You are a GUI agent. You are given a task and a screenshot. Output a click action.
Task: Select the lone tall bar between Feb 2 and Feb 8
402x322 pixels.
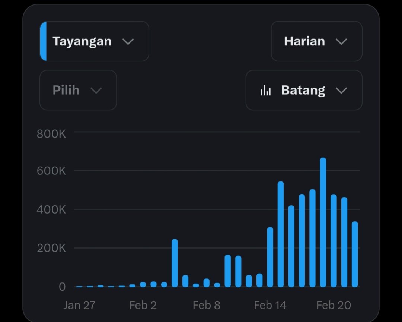(x=175, y=263)
